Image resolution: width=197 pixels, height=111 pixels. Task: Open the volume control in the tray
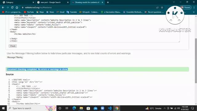click(x=179, y=108)
